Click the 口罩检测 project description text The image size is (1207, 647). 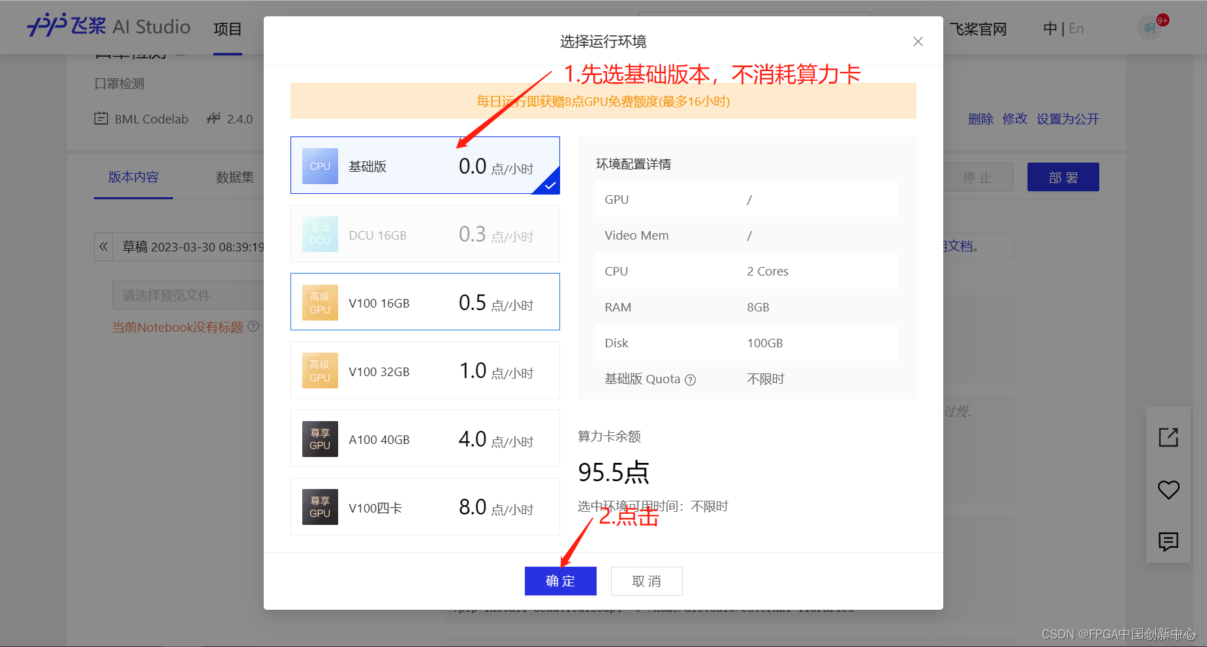coord(119,84)
